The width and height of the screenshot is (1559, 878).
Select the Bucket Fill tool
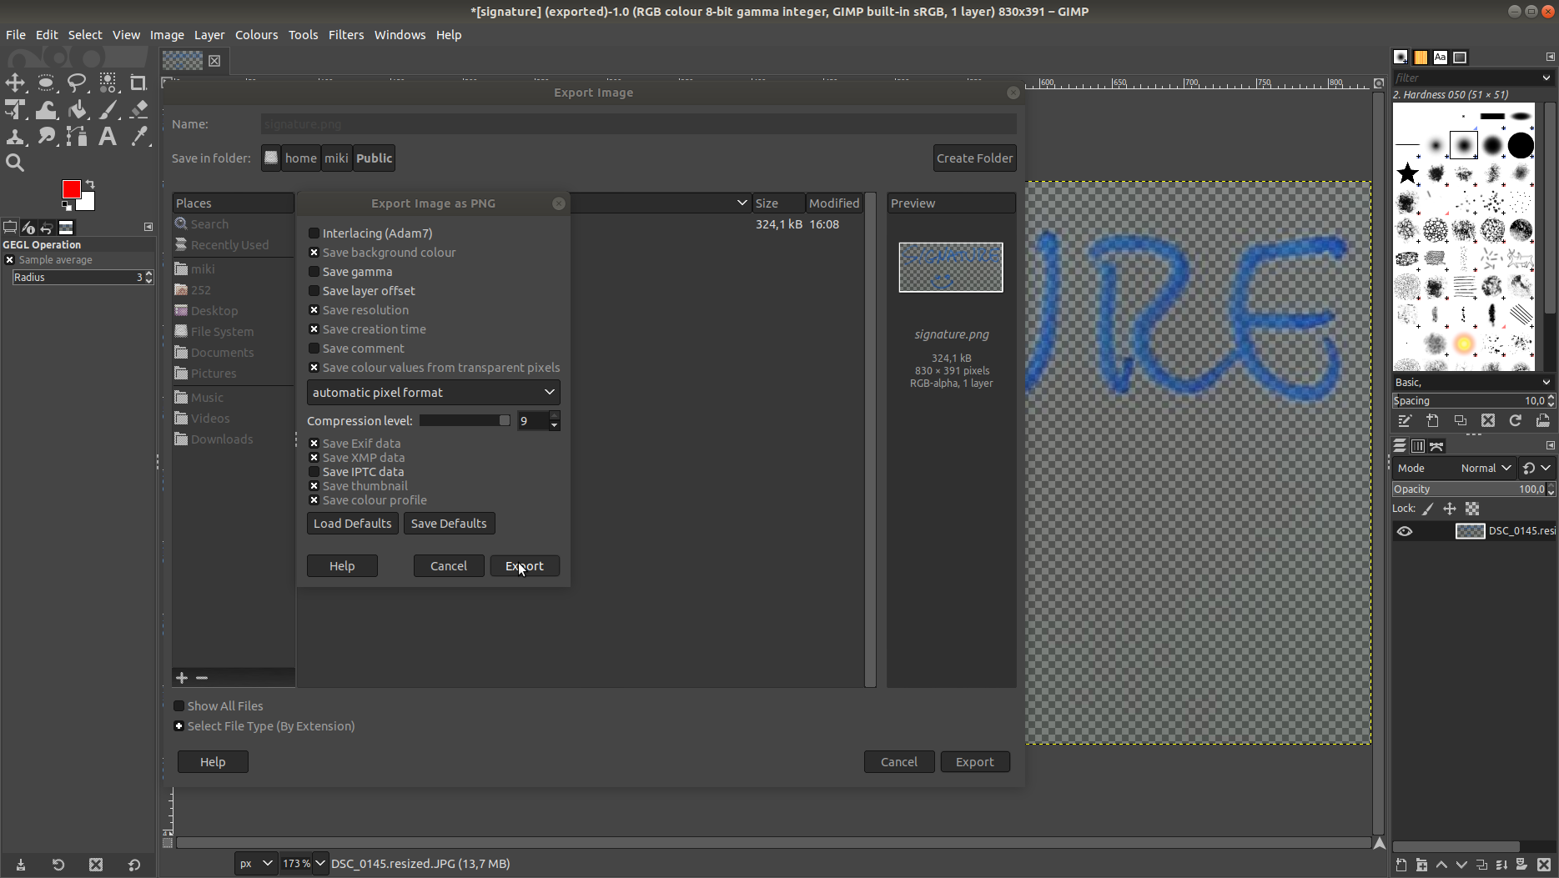tap(77, 110)
